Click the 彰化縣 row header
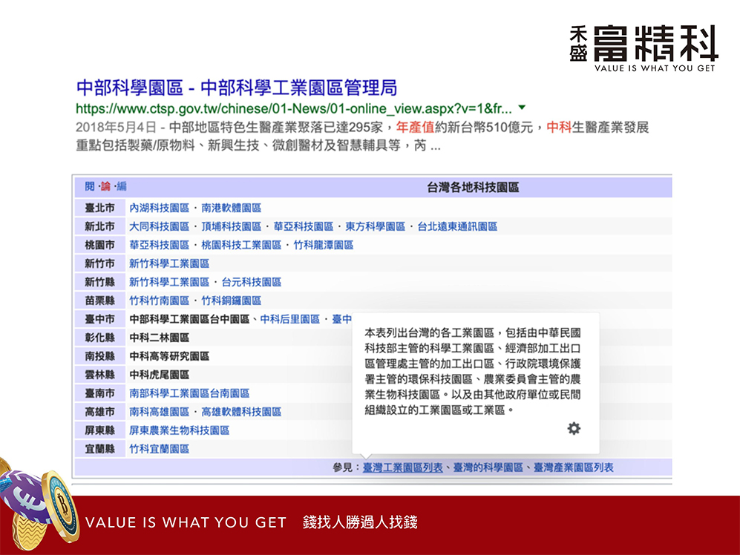The image size is (740, 555). coord(99,338)
